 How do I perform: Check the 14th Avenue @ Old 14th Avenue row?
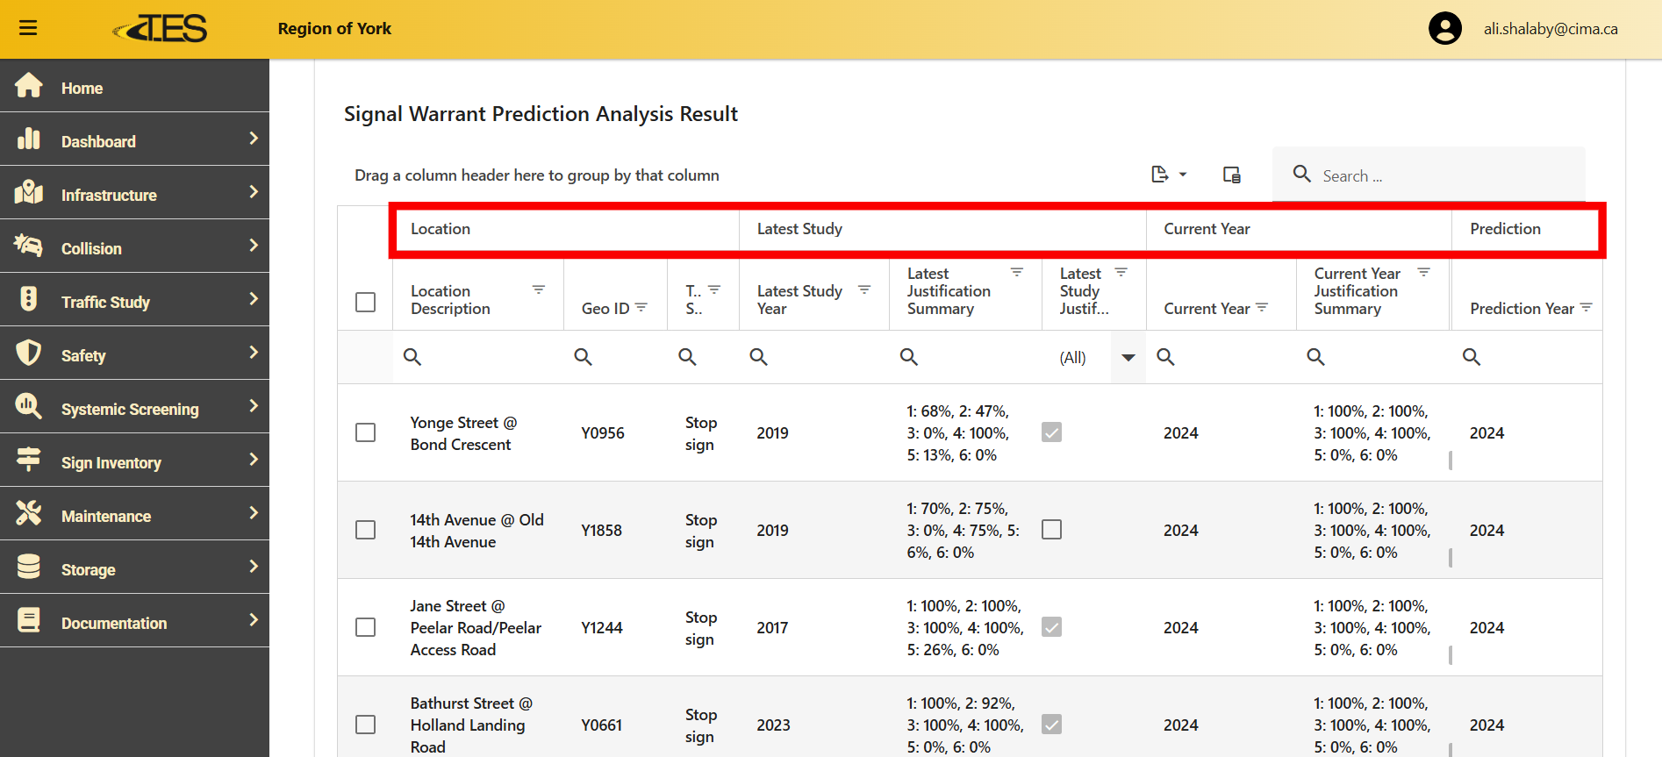[x=365, y=530]
